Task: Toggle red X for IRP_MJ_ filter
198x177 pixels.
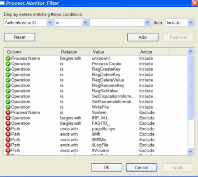Action: click(x=8, y=118)
